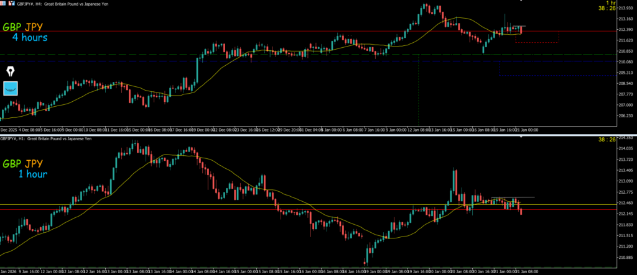
Task: Click price 213.930 on the H4 scale
Action: click(626, 8)
